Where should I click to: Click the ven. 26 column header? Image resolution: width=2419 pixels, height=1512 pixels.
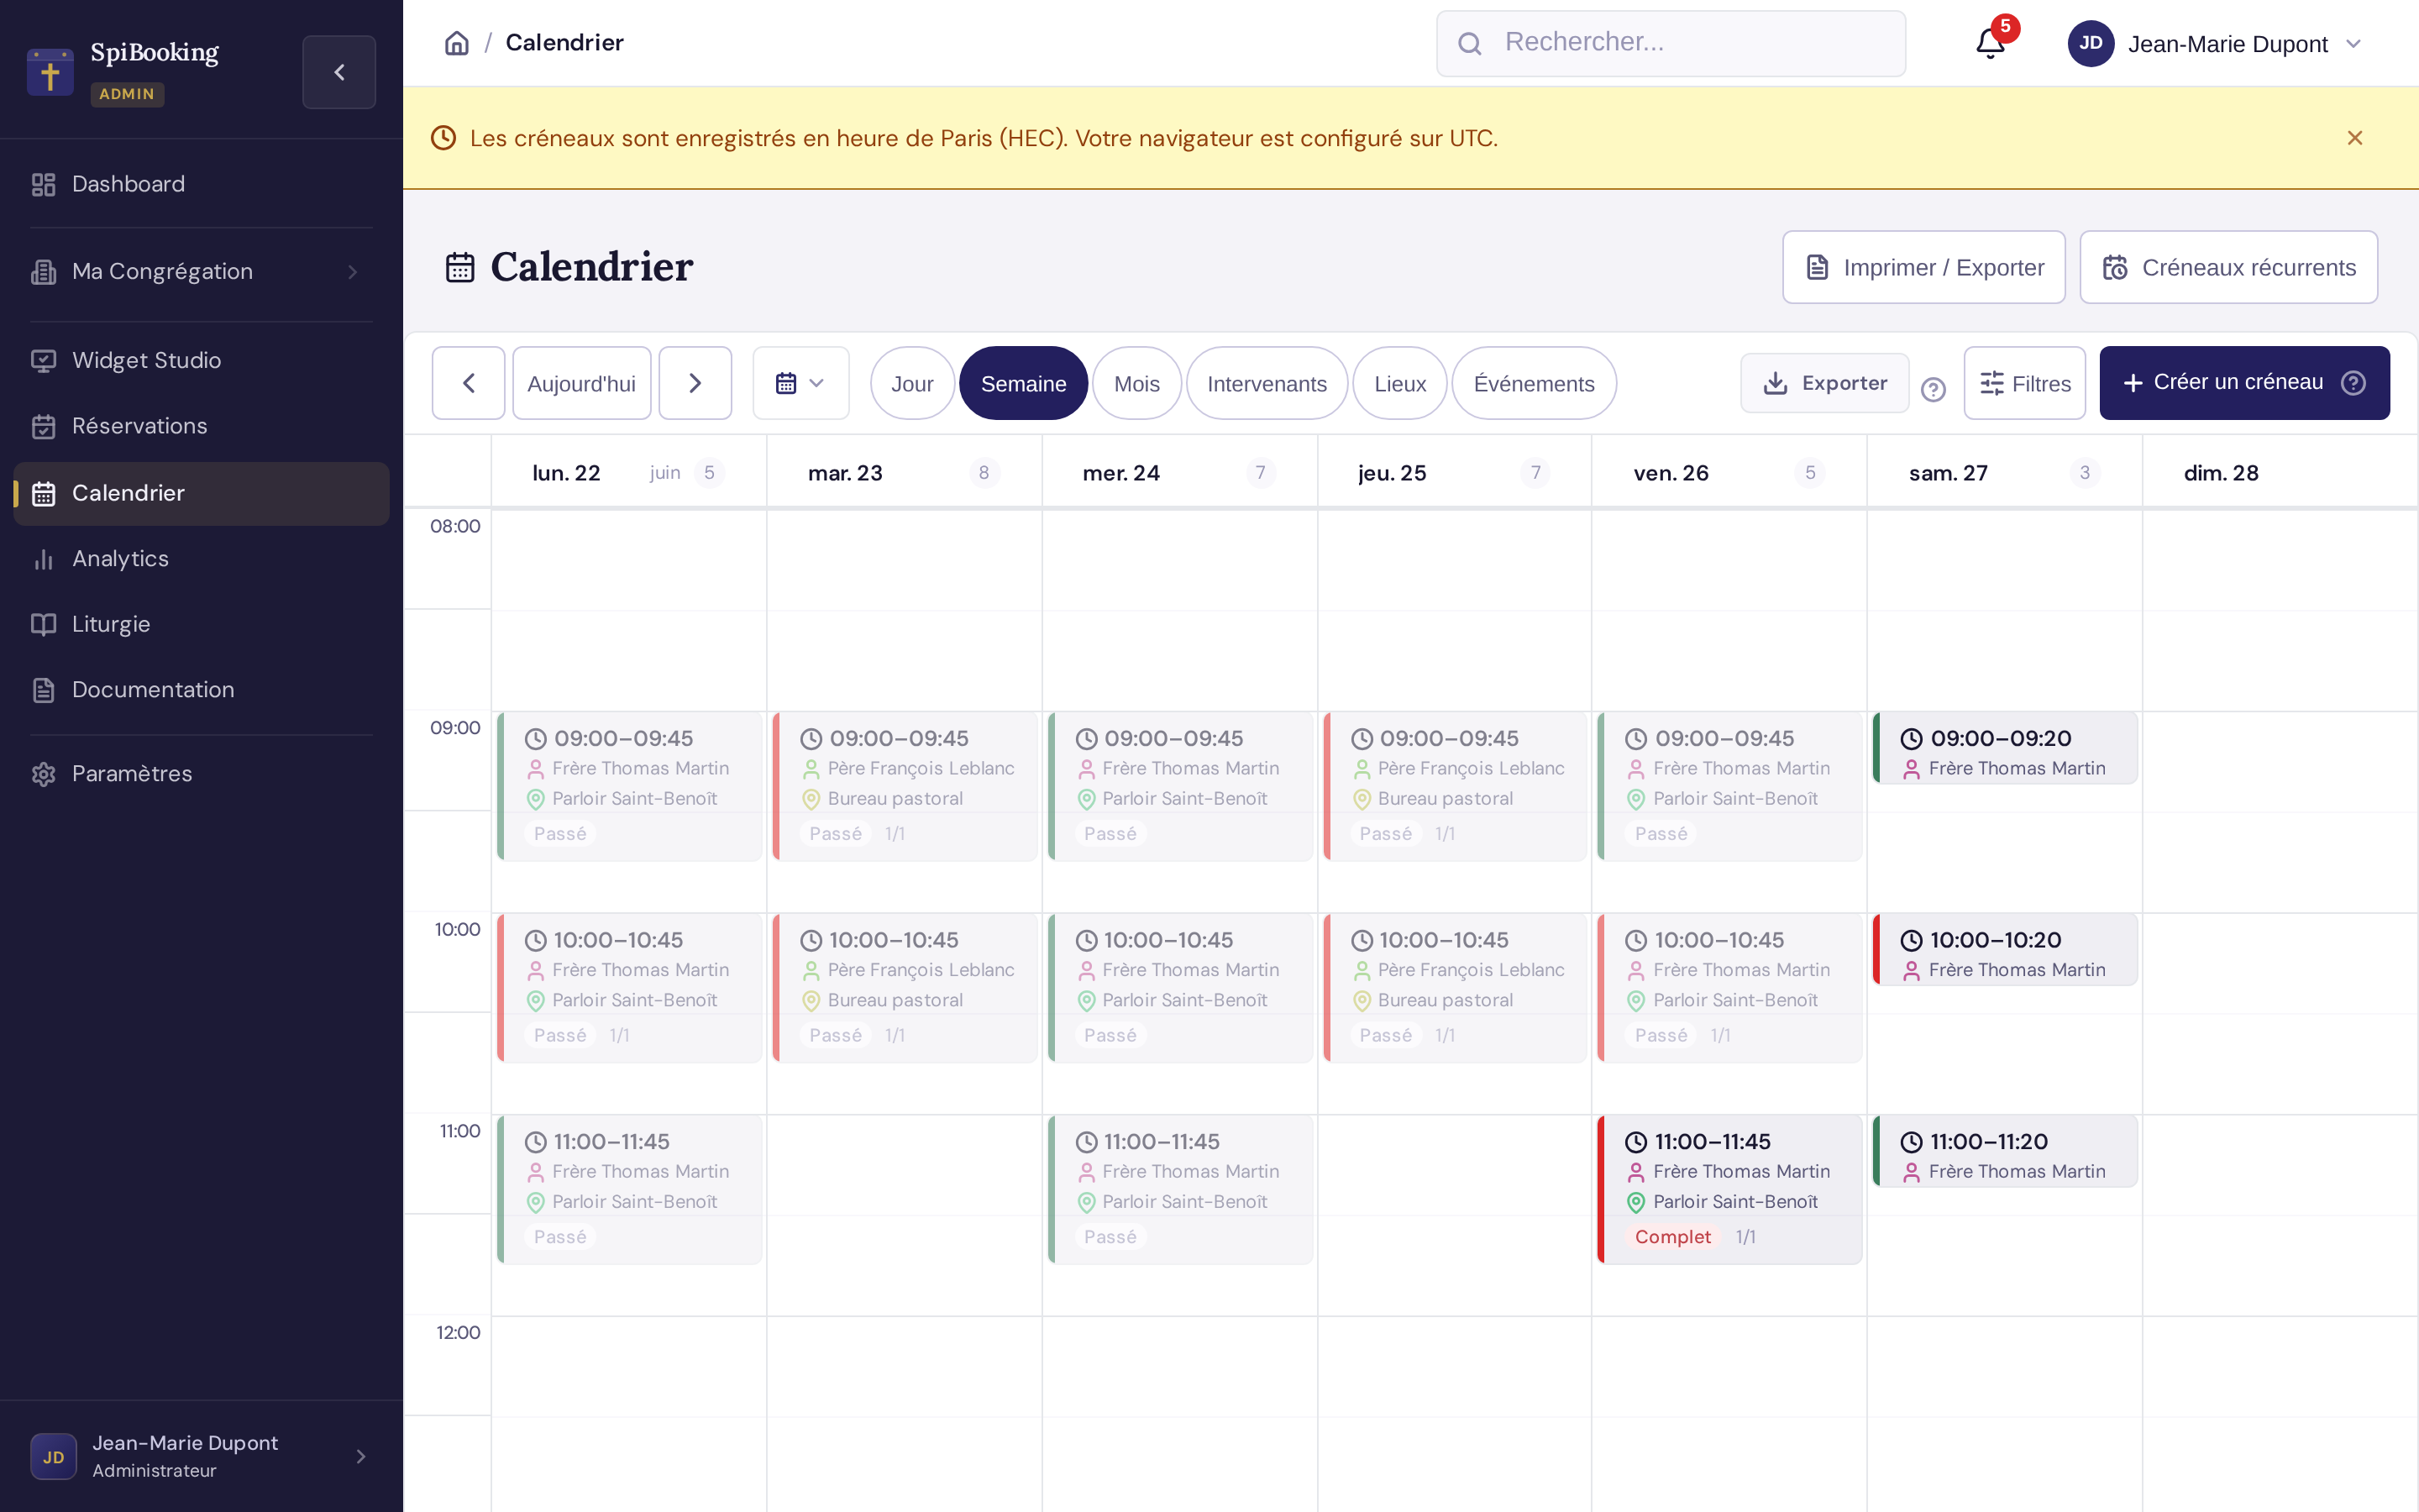pos(1729,473)
